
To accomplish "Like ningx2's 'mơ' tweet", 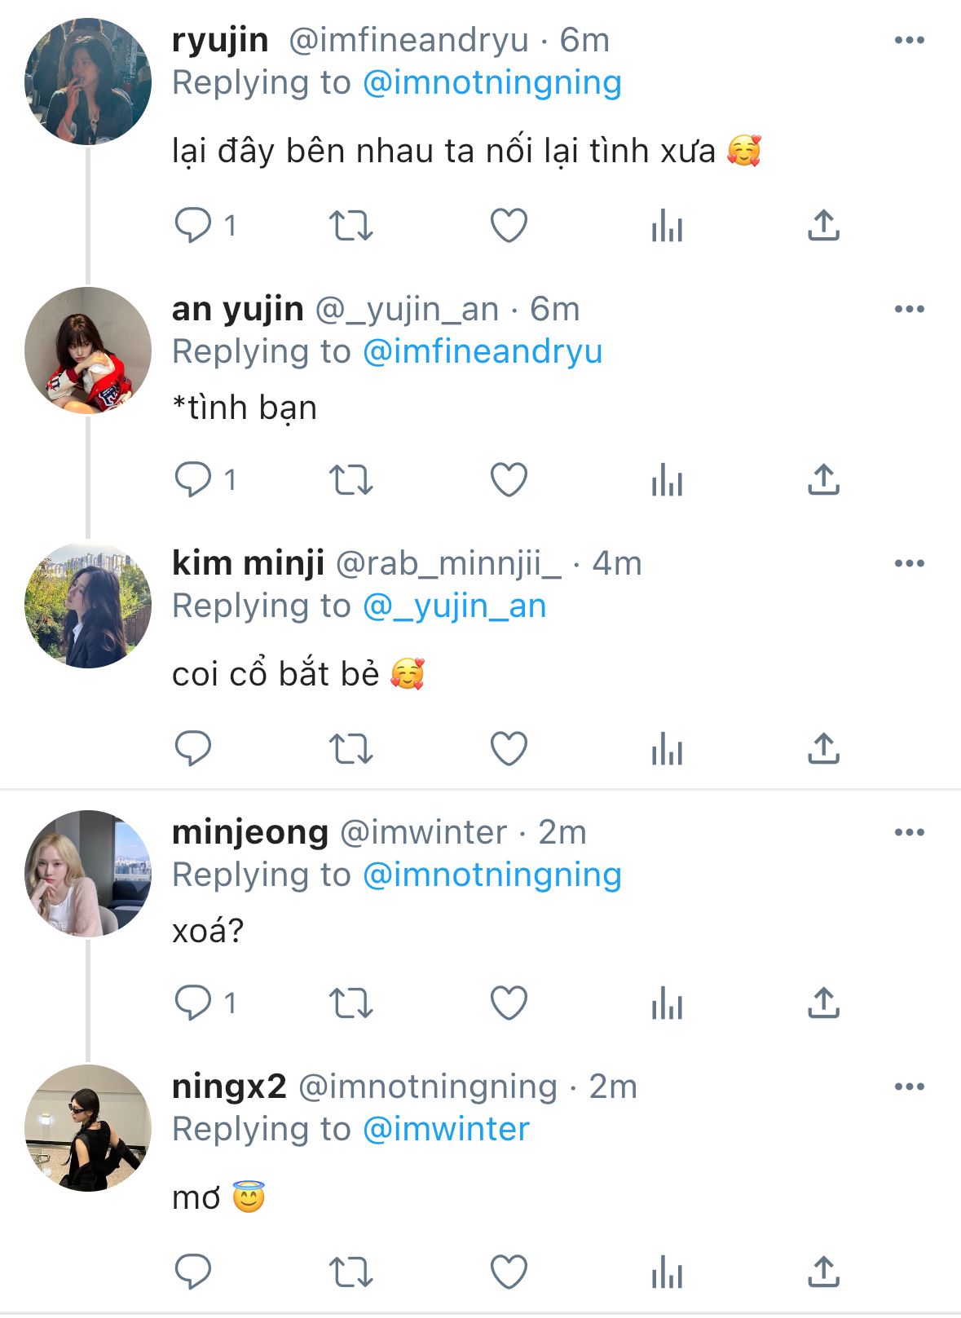I will pos(509,1272).
